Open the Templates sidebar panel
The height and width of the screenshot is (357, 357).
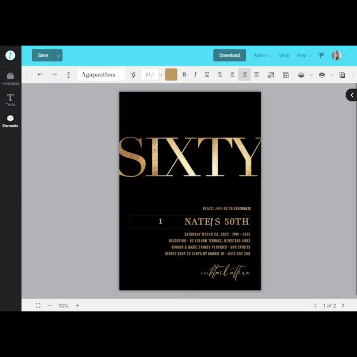point(10,79)
